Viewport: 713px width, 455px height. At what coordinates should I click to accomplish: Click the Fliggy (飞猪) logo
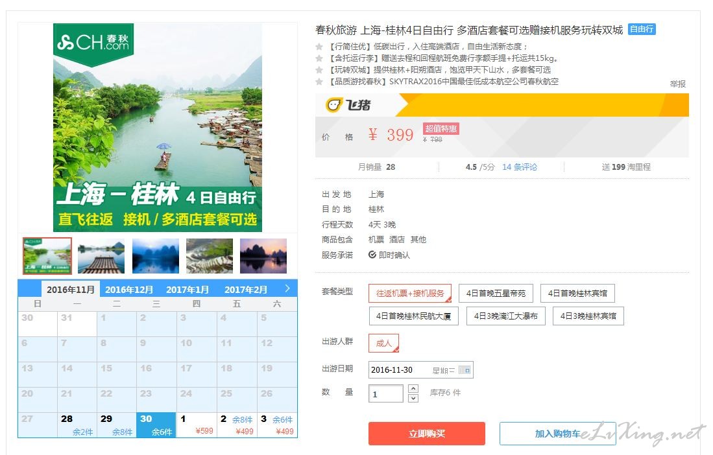click(348, 105)
